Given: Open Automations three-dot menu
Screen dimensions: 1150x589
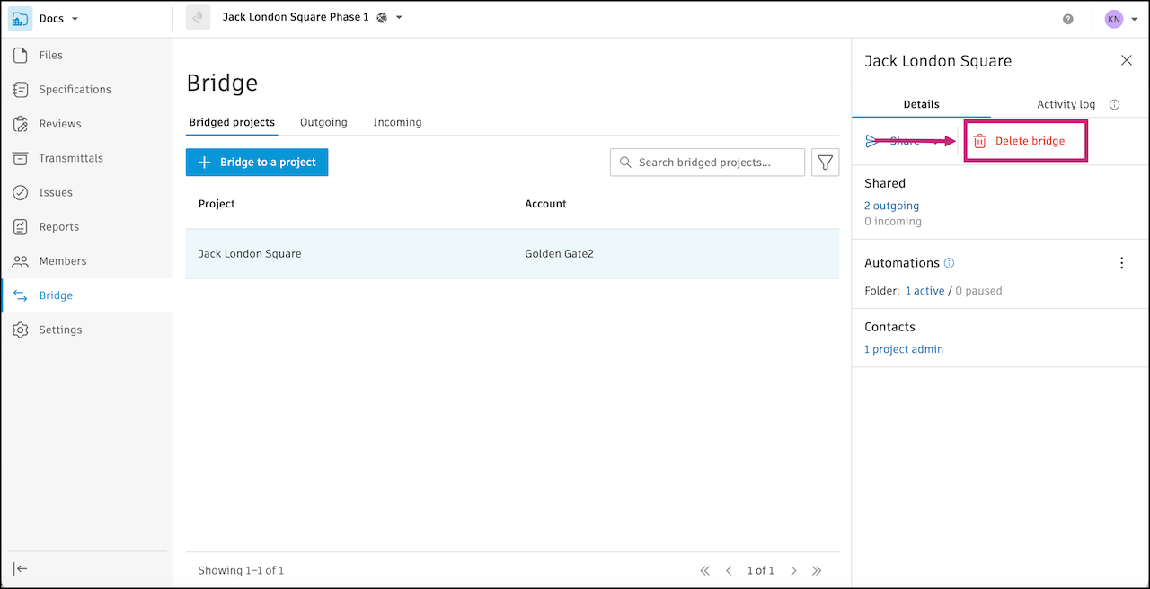Looking at the screenshot, I should coord(1121,263).
